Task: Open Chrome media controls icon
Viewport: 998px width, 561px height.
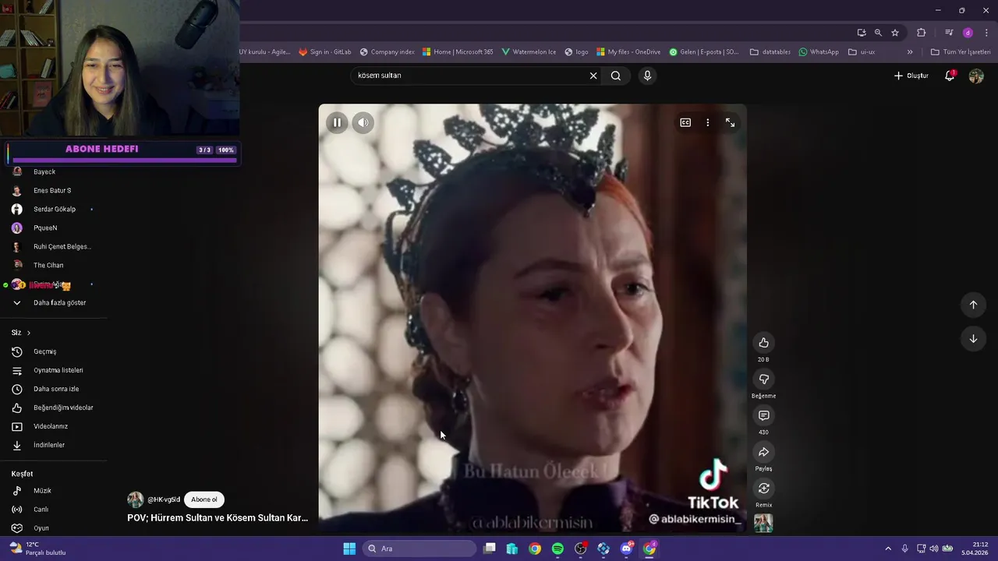Action: [x=949, y=33]
